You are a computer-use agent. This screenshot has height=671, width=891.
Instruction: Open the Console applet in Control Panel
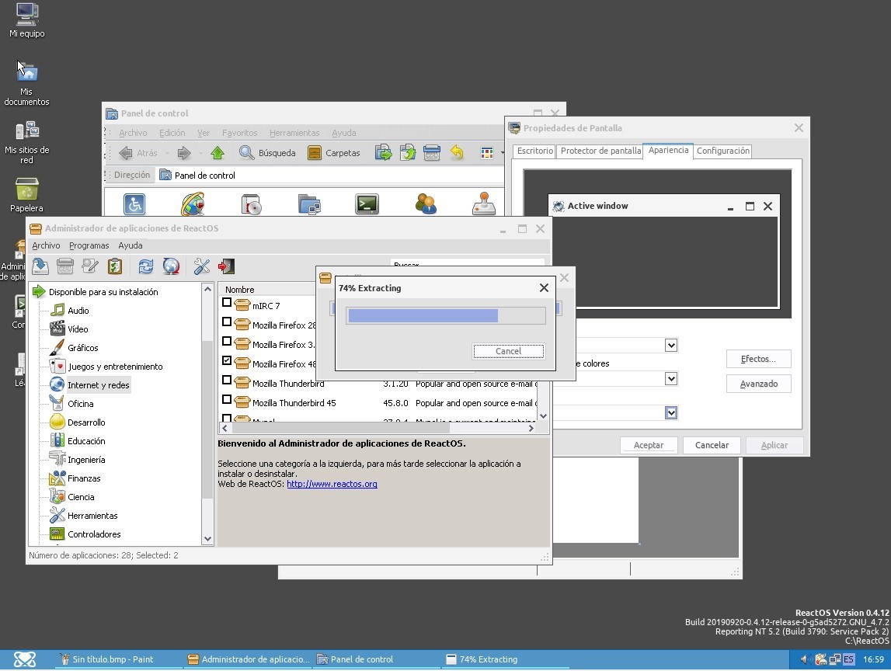point(366,203)
